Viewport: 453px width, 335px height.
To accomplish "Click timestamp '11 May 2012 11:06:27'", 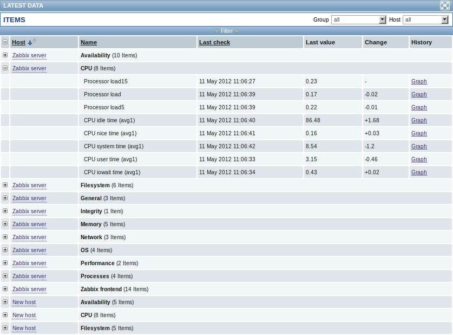I will [x=227, y=81].
